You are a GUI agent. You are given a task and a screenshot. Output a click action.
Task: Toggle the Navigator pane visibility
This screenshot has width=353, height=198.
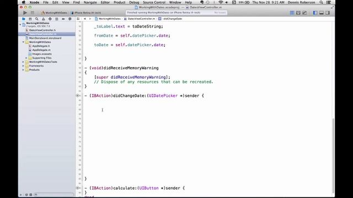[x=315, y=13]
